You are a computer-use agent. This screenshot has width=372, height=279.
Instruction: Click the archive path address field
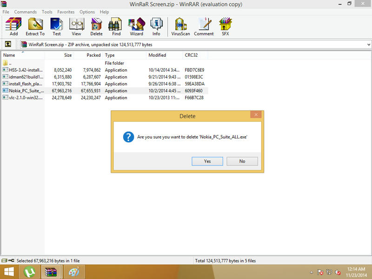195,44
